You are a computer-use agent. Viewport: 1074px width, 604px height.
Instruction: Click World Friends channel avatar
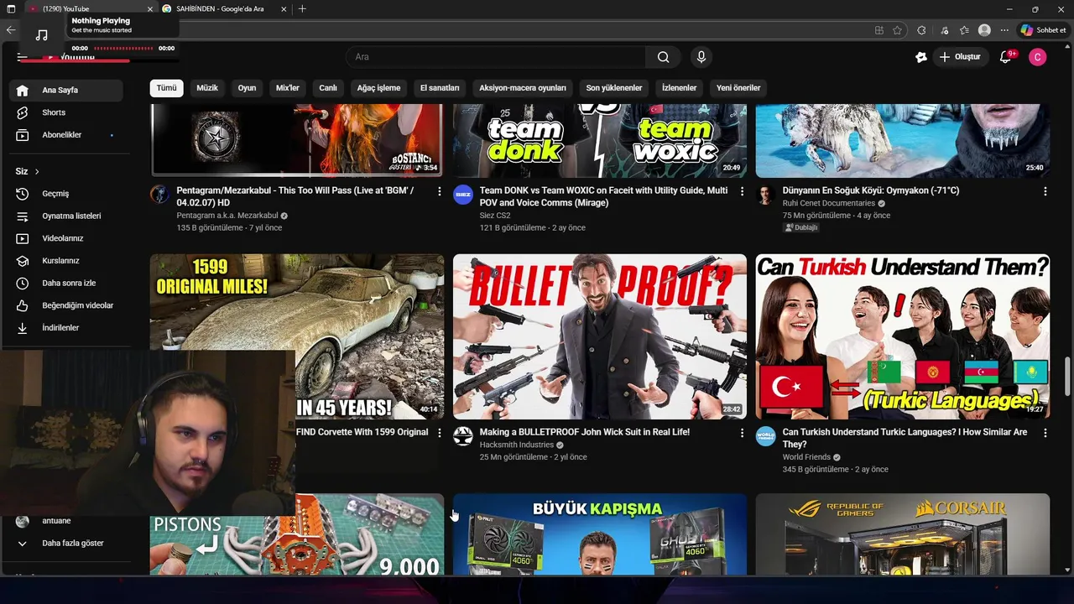point(765,436)
